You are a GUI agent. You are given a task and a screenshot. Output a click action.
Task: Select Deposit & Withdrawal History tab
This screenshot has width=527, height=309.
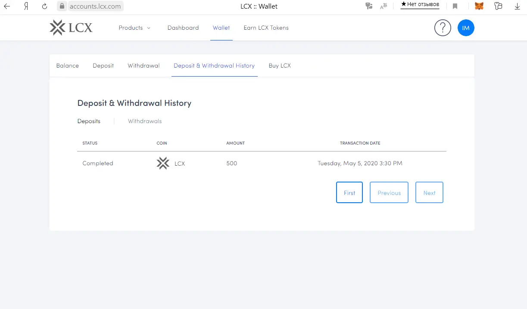[214, 65]
